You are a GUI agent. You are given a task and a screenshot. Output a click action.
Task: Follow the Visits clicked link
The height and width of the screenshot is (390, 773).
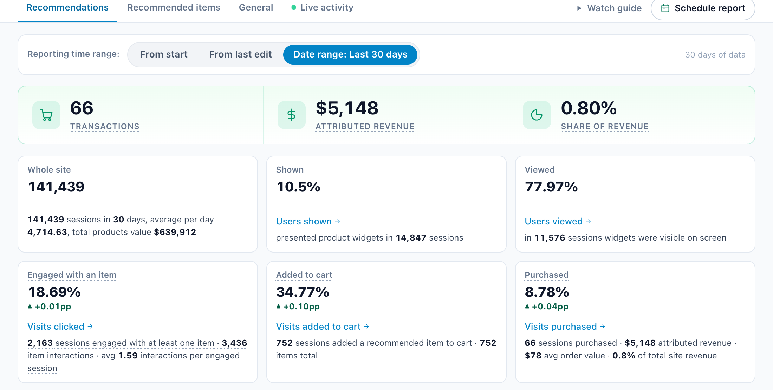pyautogui.click(x=60, y=327)
